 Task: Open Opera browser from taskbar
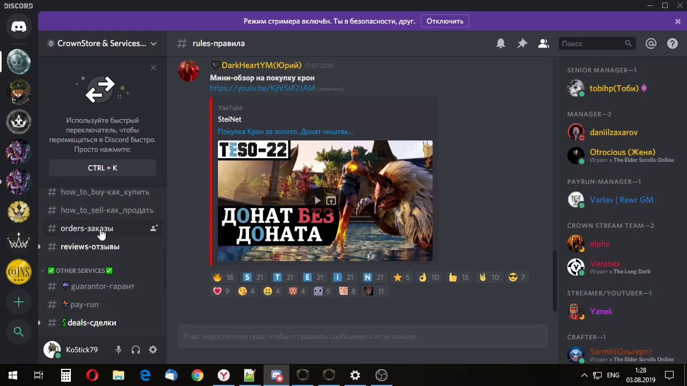point(92,375)
